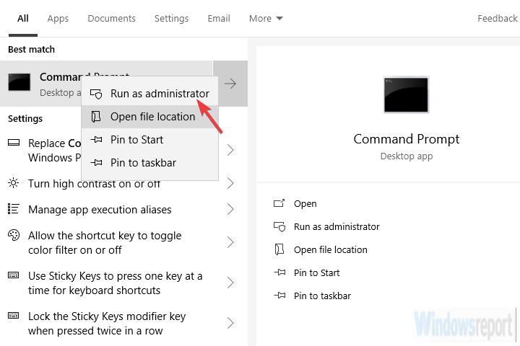Screen dimensions: 520x346
Task: Open Lock the Sticky Keys modifier key setting
Action: pyautogui.click(x=107, y=324)
